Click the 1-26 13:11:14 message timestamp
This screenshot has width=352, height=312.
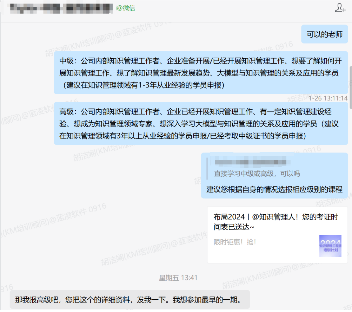(328, 98)
